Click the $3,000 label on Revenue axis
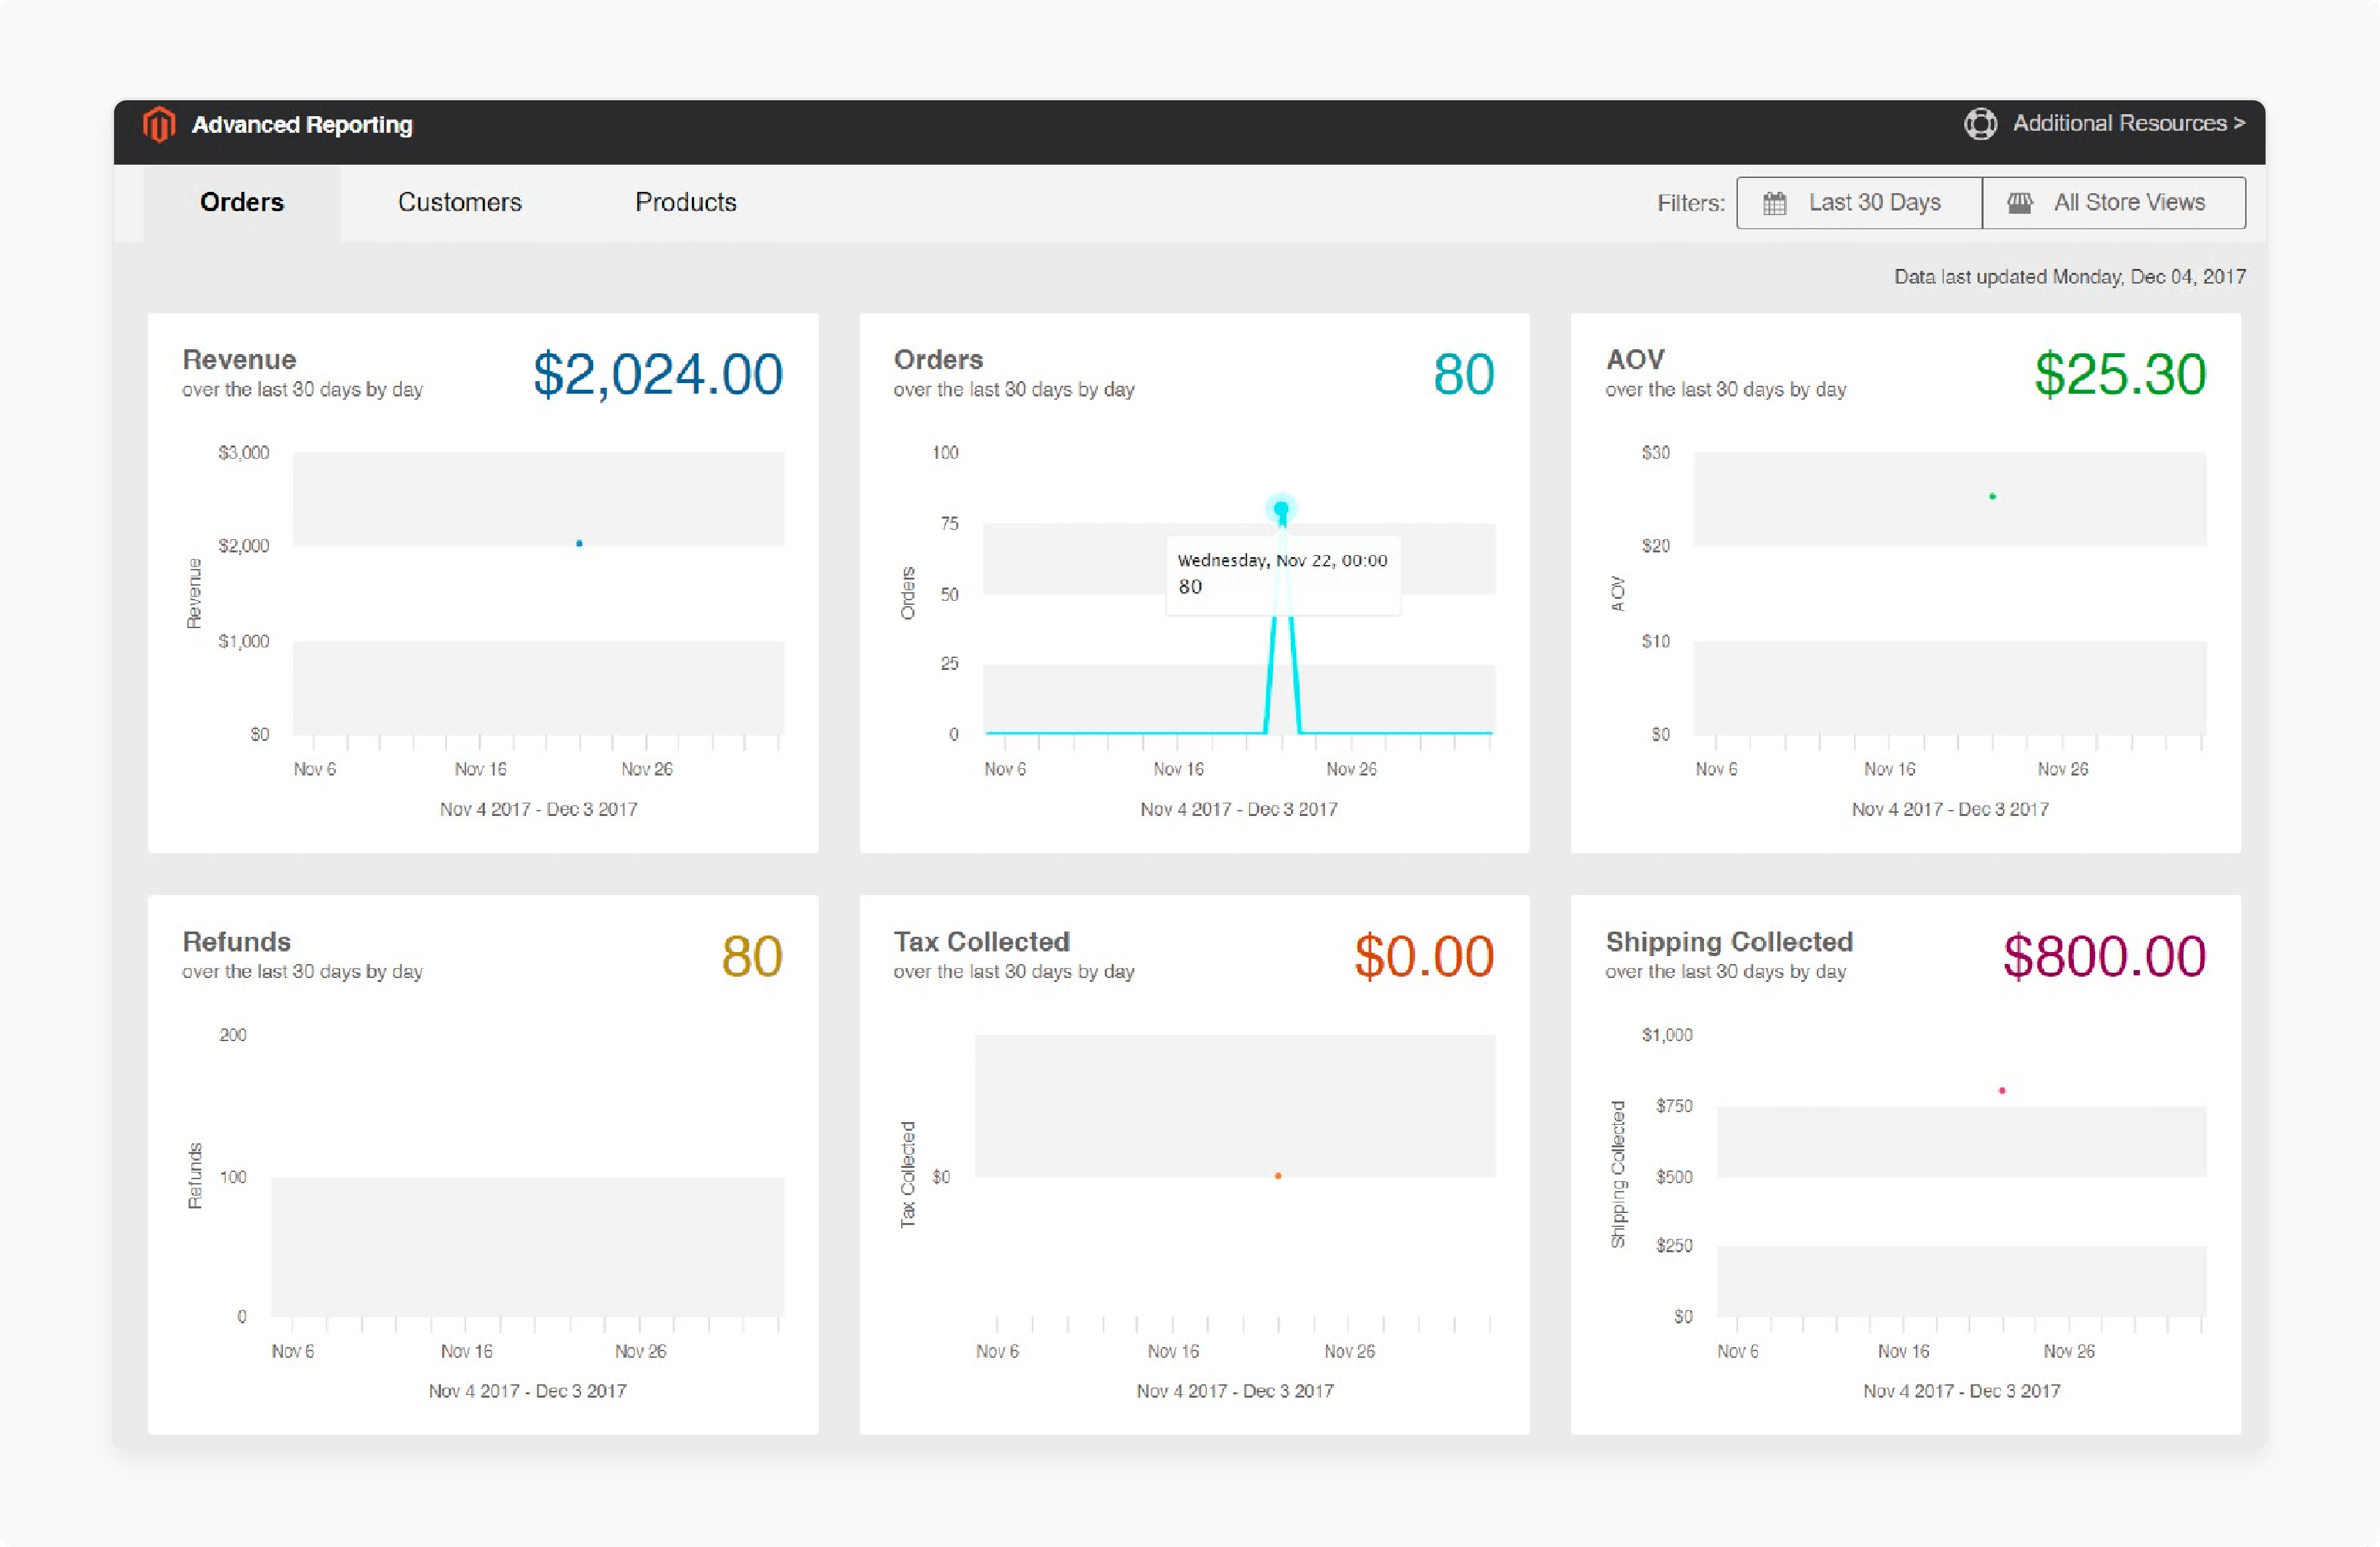2380x1547 pixels. click(244, 453)
